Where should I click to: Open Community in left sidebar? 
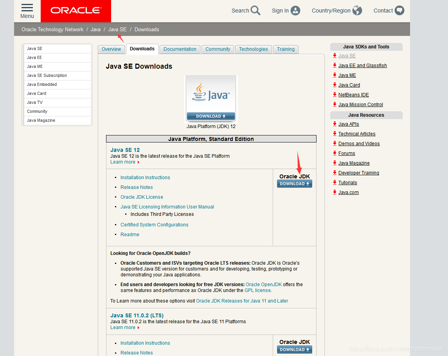(57, 112)
